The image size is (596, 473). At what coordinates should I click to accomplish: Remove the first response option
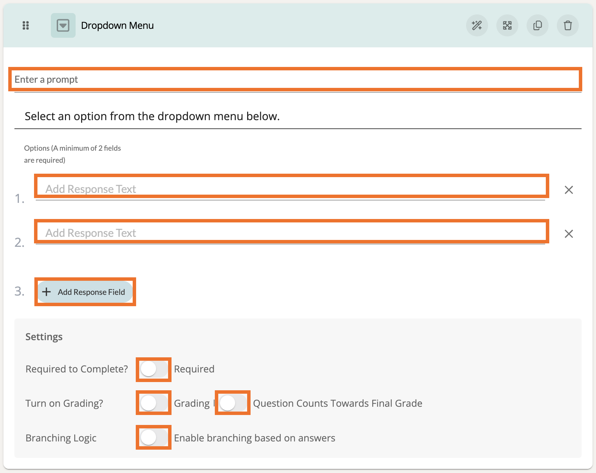[x=569, y=190]
